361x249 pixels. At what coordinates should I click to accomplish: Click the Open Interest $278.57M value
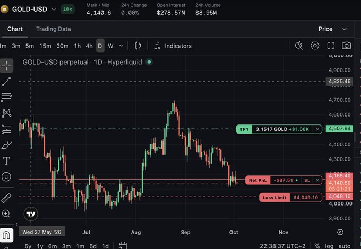pyautogui.click(x=170, y=13)
